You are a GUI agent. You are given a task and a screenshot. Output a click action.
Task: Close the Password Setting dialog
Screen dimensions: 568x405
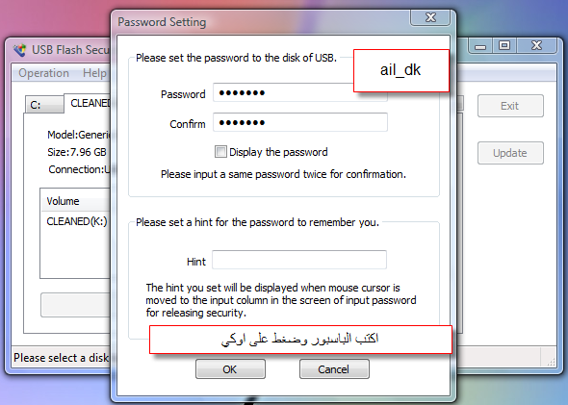(430, 17)
